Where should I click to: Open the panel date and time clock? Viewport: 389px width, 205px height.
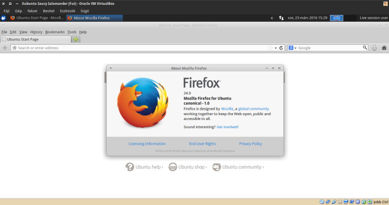307,18
